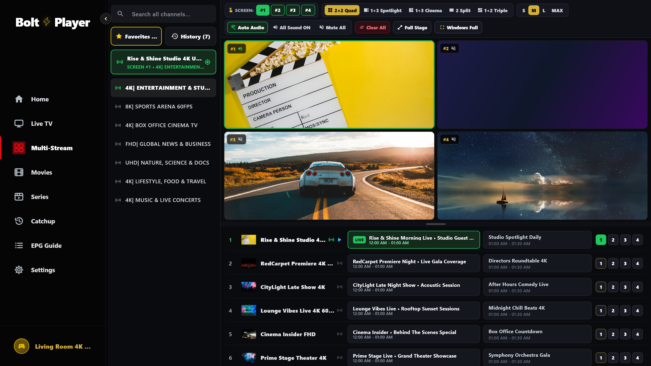
Task: Select screen #2 in the SCREEN selector
Action: tap(277, 10)
